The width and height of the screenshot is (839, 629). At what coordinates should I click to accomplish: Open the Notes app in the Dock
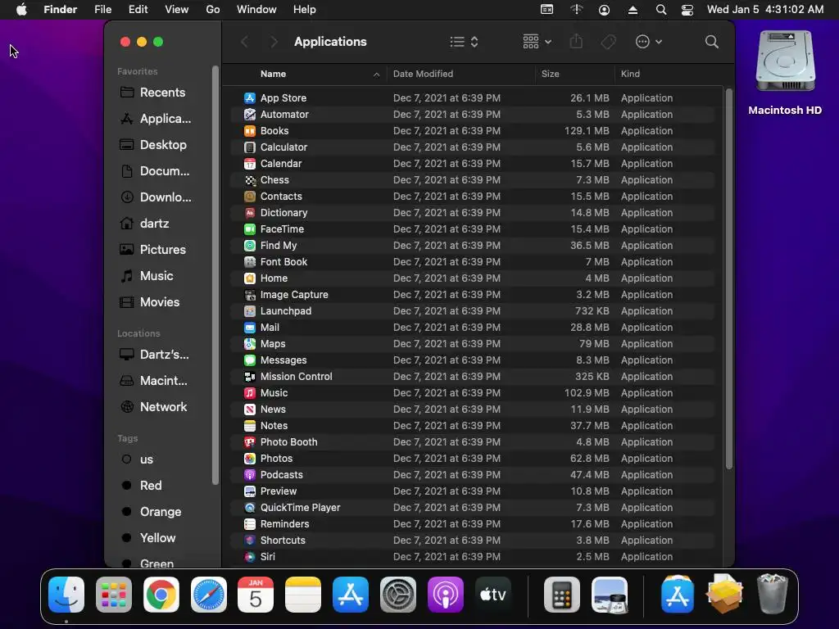coord(303,595)
